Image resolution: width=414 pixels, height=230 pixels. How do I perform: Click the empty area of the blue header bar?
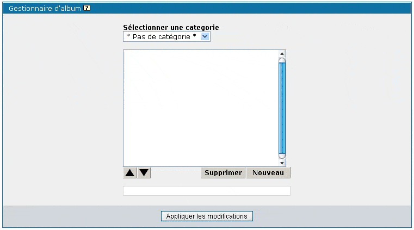pyautogui.click(x=245, y=9)
